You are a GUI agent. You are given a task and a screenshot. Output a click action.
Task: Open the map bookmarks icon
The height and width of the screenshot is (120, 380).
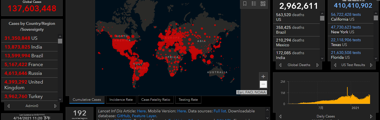coord(245,4)
